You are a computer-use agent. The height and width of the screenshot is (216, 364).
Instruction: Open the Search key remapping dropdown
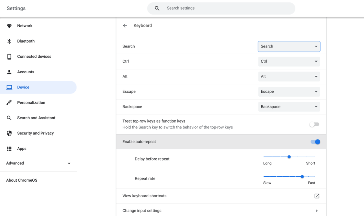tap(289, 46)
